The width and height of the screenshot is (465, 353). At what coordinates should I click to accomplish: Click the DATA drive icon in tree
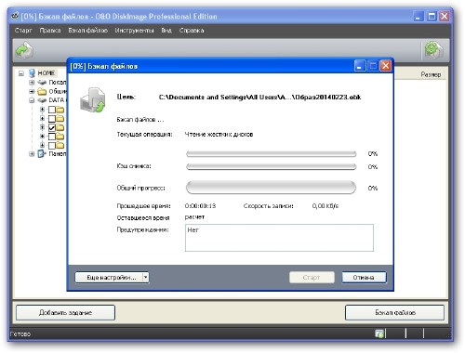[42, 100]
